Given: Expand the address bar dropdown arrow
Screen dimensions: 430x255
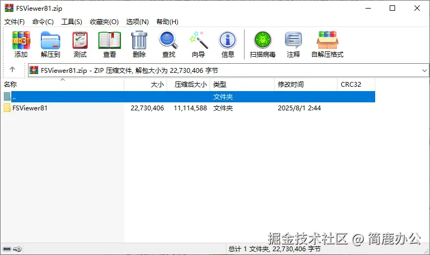Looking at the screenshot, I should [x=424, y=71].
